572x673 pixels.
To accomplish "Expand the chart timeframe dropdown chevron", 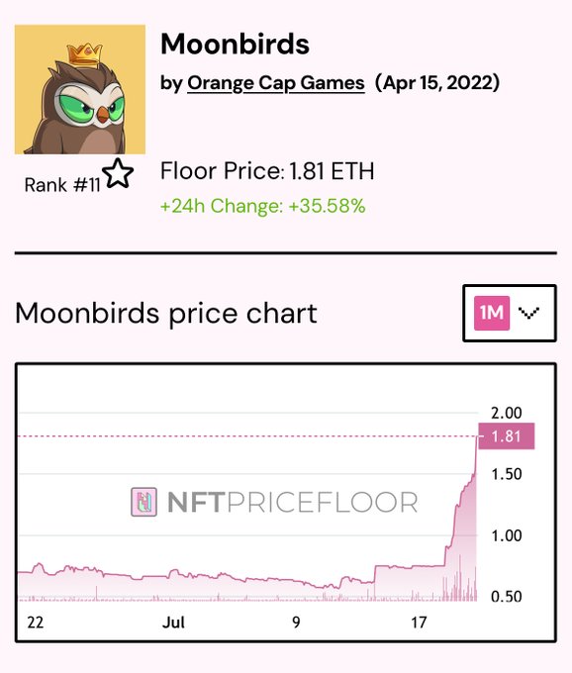I will coord(528,313).
